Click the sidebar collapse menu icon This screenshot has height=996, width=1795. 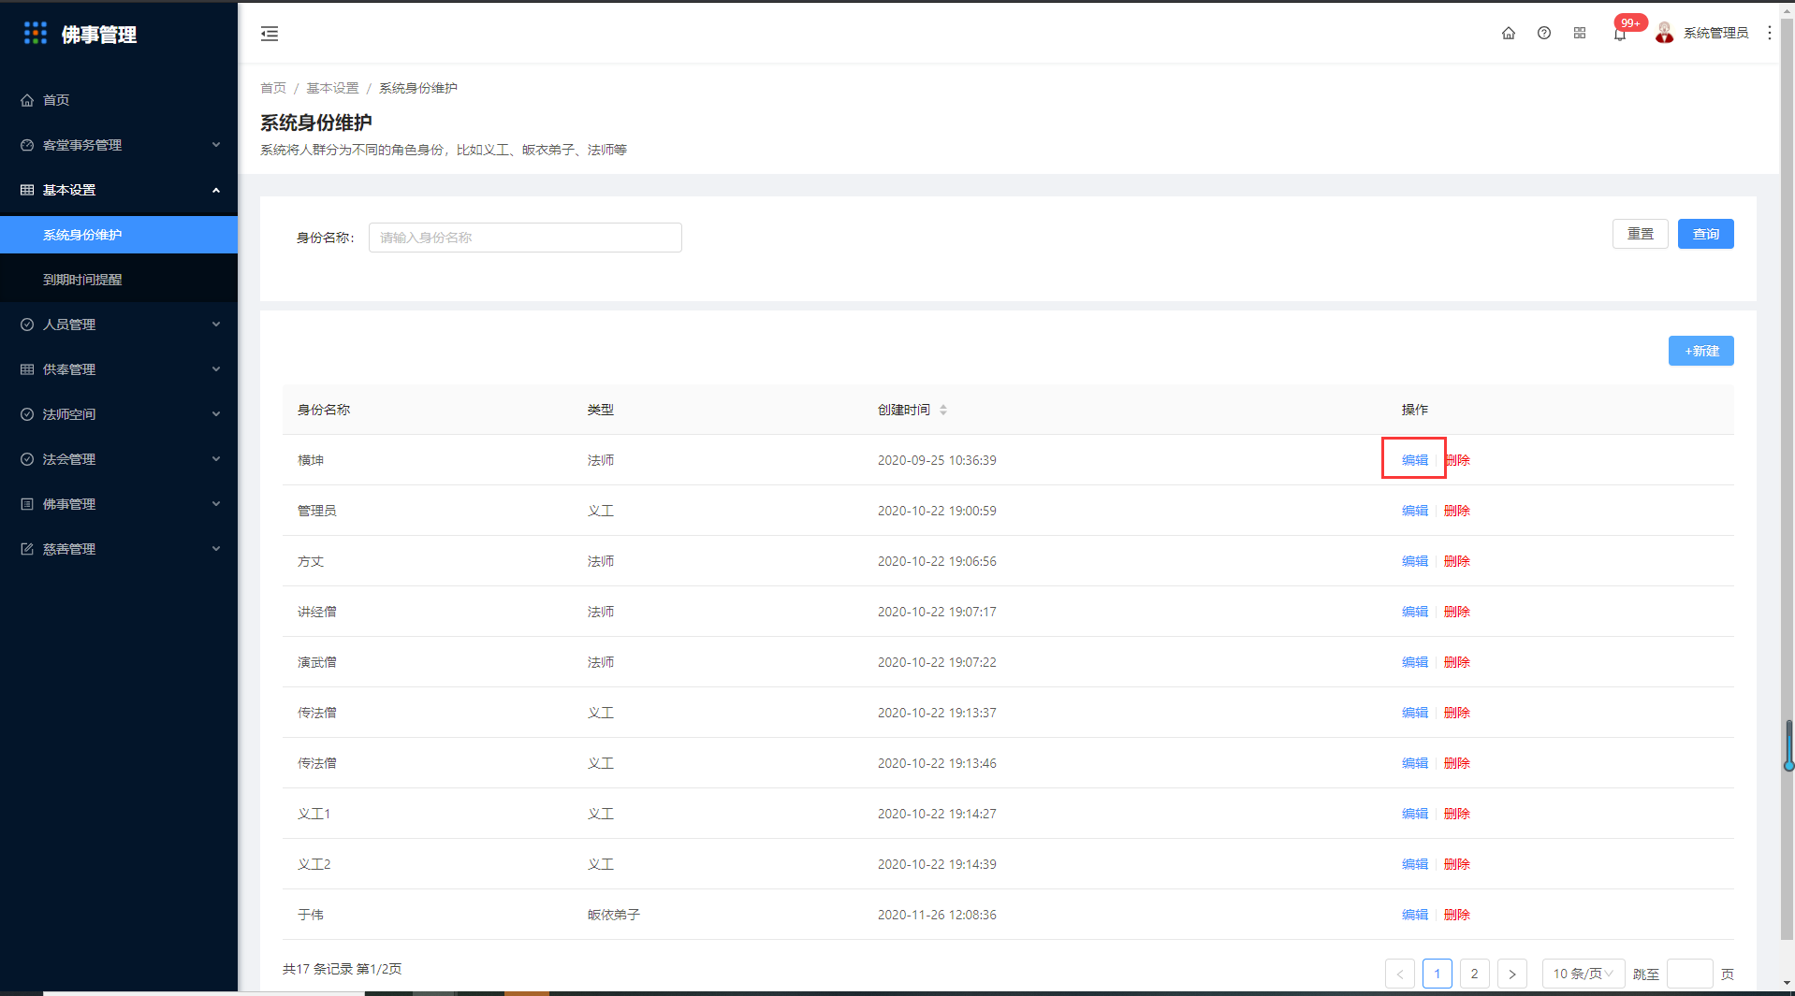point(270,34)
